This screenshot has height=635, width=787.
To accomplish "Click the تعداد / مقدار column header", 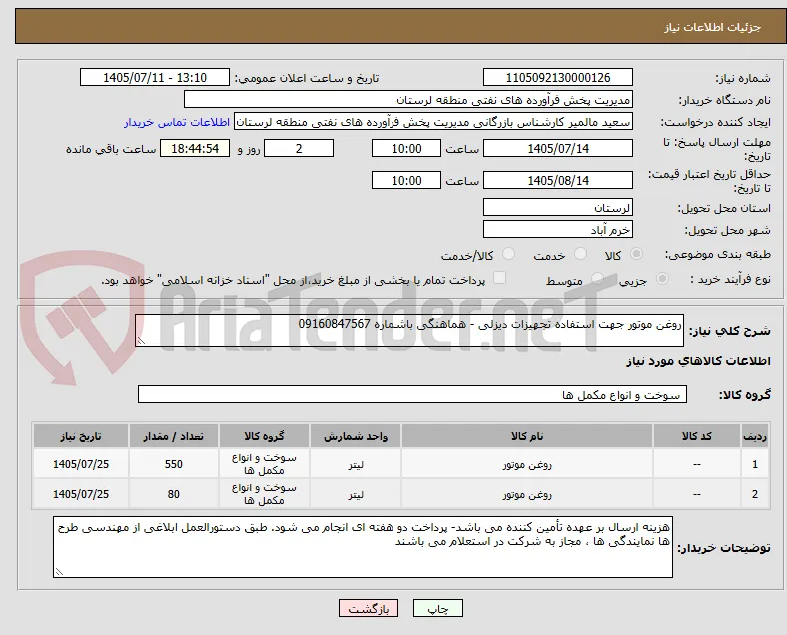I will 173,436.
